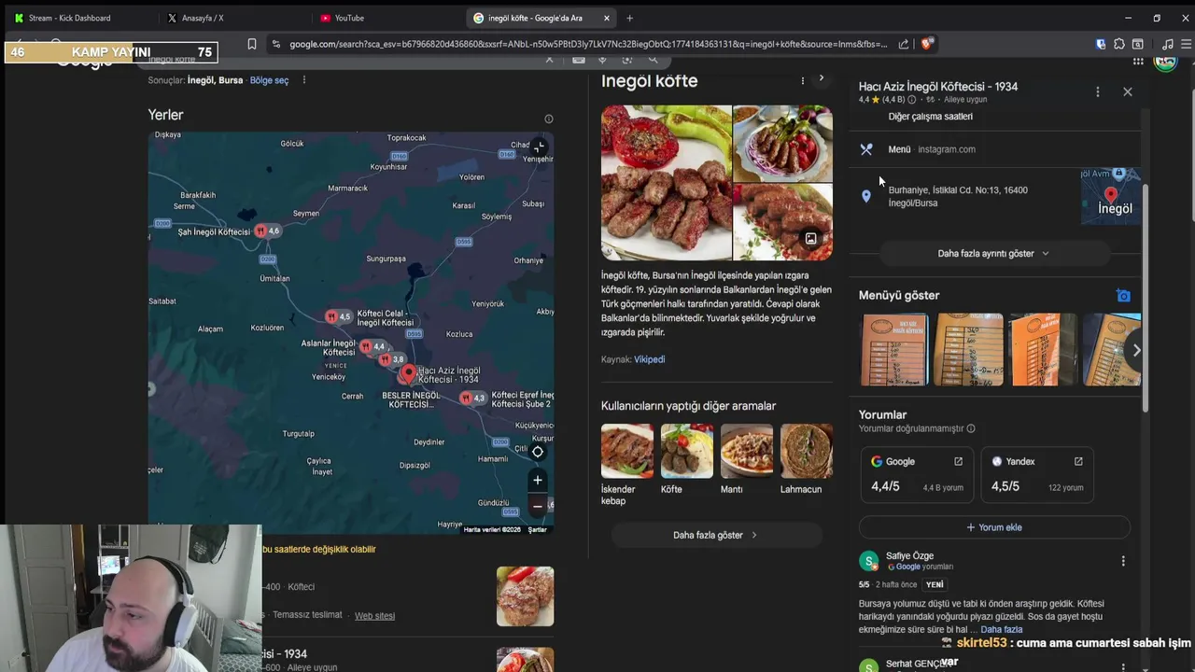Select Köfteci Celal map pin rated 4,5

tap(330, 316)
